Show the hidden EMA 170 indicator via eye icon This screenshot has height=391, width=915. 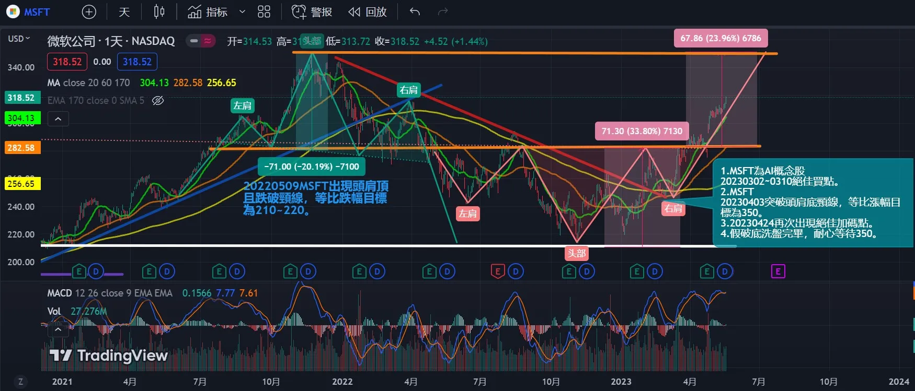coord(158,100)
